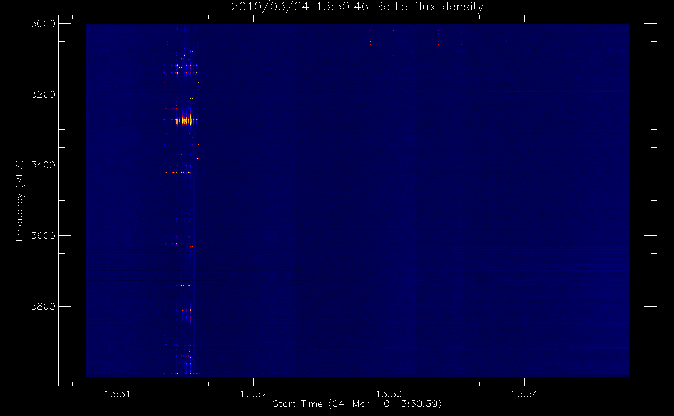
Task: Click the 3200 frequency axis label
Action: point(43,94)
